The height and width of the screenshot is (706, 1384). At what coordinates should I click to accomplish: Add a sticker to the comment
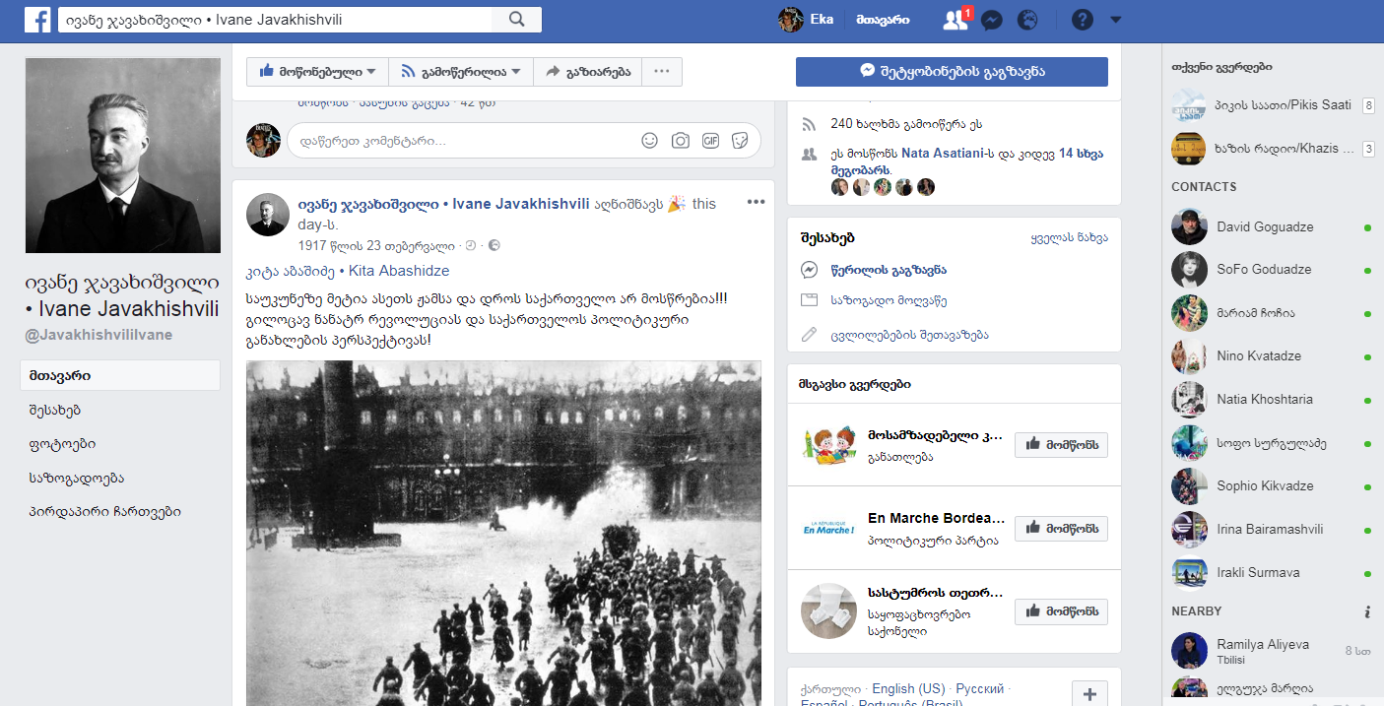coord(740,141)
